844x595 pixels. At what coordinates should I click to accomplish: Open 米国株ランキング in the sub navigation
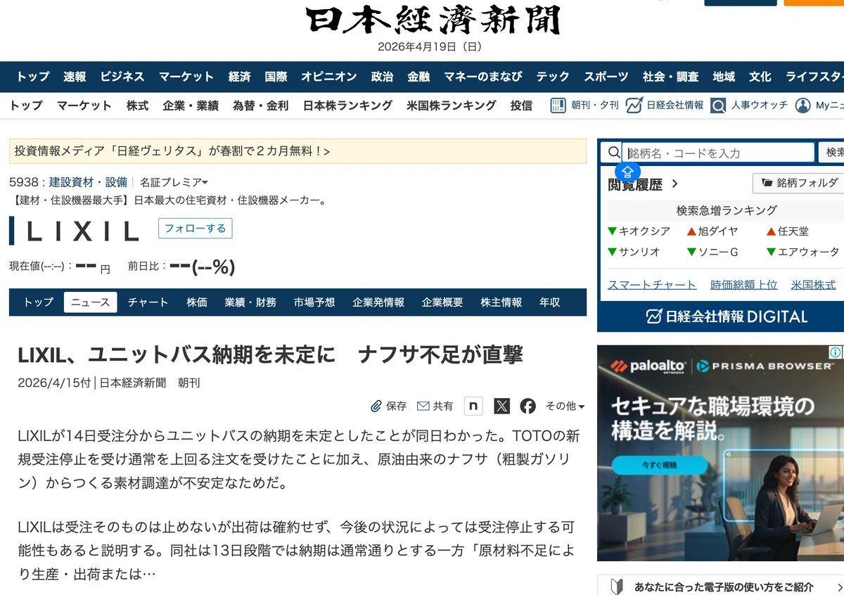452,105
